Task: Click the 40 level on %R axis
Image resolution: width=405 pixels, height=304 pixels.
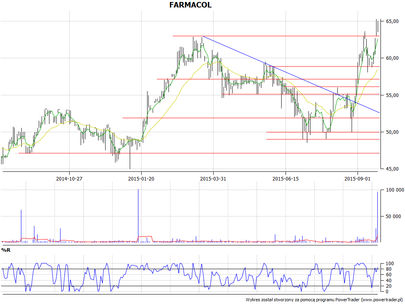Action: pyautogui.click(x=388, y=281)
